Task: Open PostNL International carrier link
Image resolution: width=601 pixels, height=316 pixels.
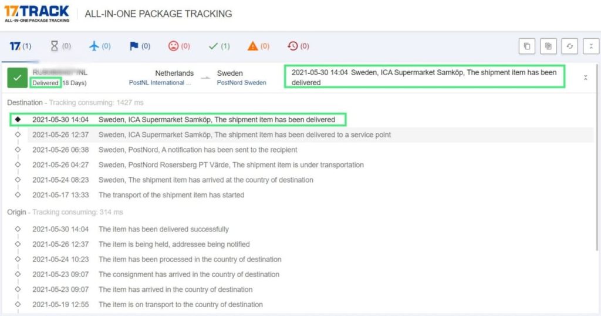Action: pyautogui.click(x=160, y=82)
